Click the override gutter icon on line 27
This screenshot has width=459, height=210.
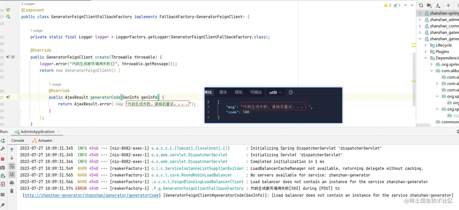(x=8, y=97)
